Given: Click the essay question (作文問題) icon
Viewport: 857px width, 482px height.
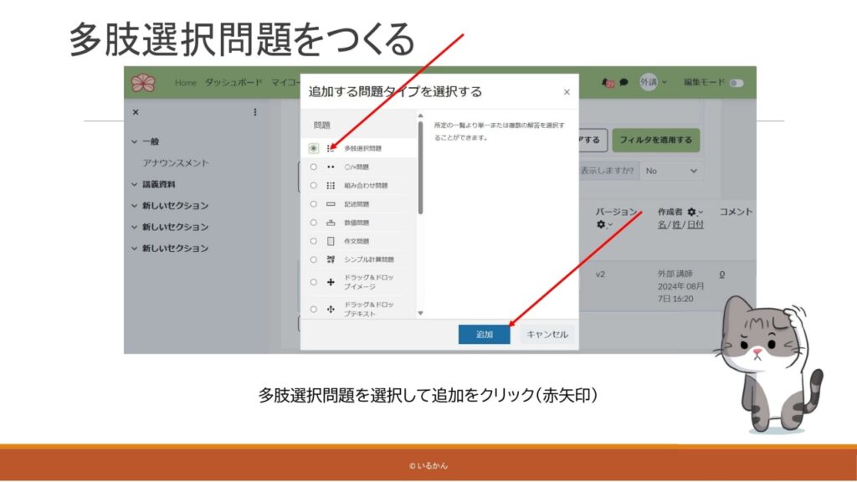Looking at the screenshot, I should coord(331,241).
